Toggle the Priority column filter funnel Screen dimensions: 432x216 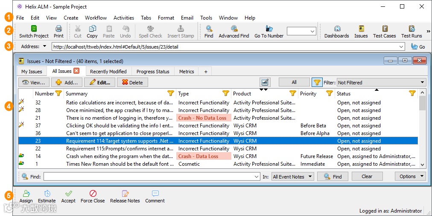pos(330,93)
